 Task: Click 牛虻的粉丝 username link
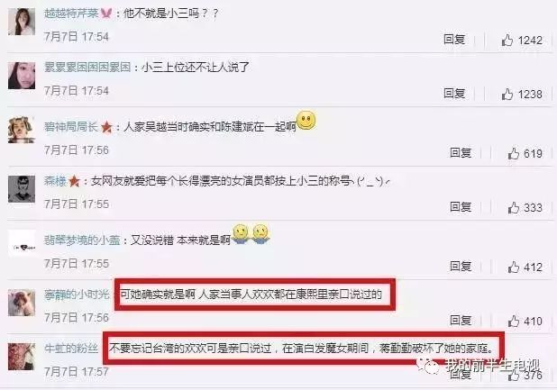coord(71,349)
